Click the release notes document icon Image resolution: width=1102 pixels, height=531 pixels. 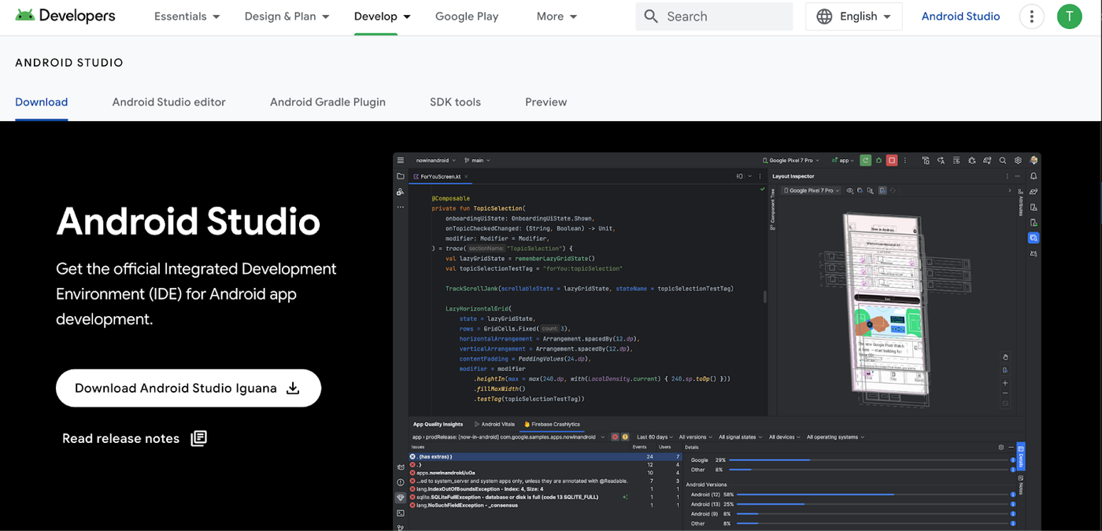tap(199, 438)
